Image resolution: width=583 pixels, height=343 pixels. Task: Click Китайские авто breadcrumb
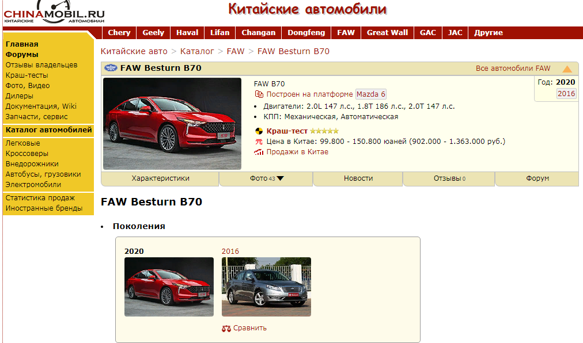click(134, 51)
